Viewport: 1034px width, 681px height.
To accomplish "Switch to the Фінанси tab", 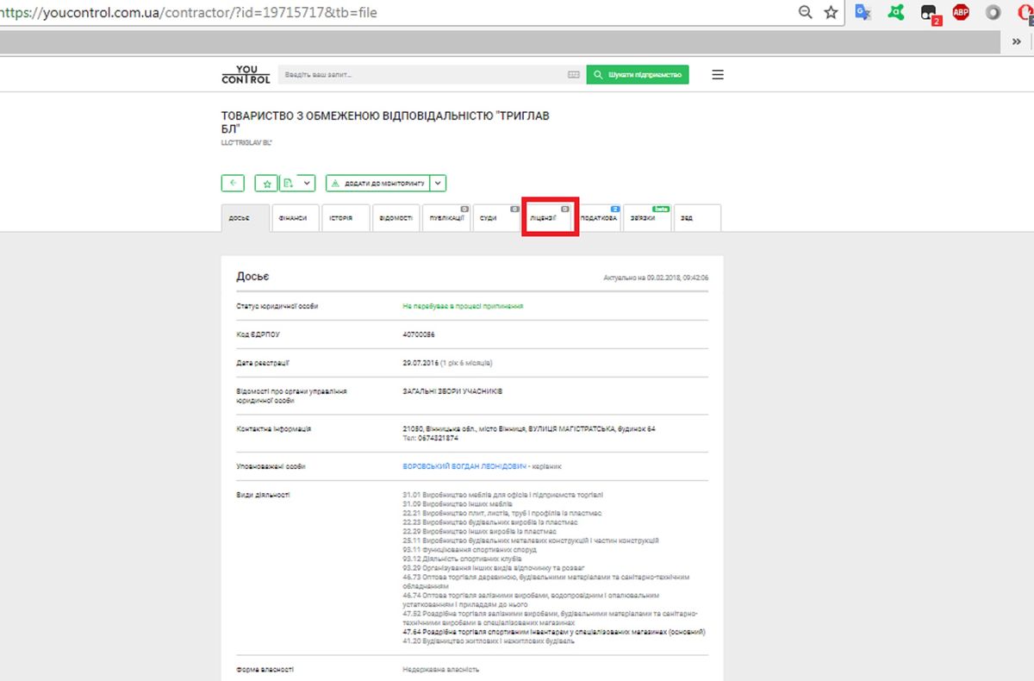I will click(x=296, y=218).
